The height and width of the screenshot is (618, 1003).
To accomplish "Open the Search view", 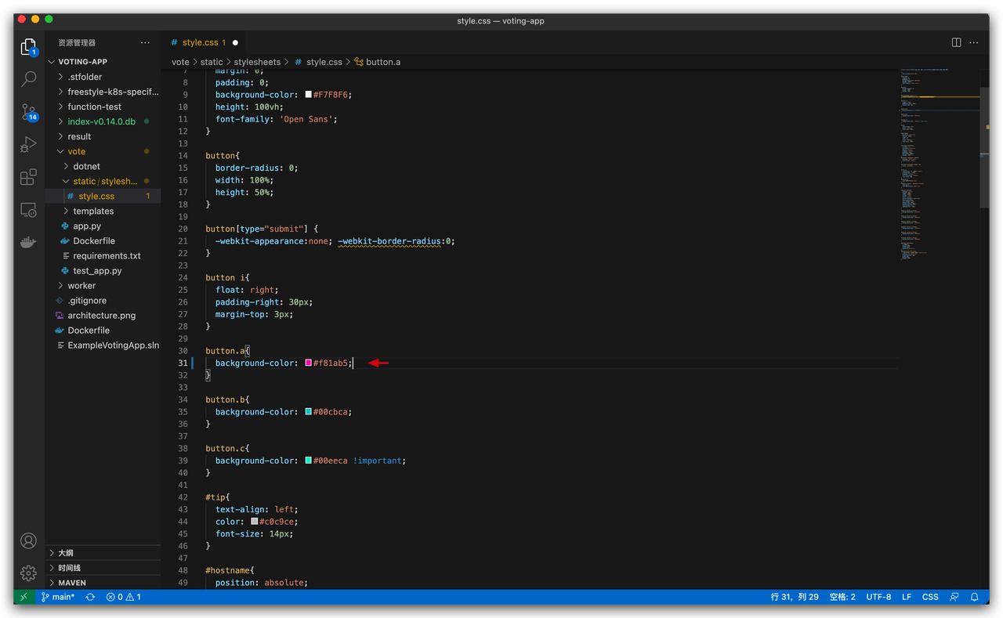I will pyautogui.click(x=28, y=78).
